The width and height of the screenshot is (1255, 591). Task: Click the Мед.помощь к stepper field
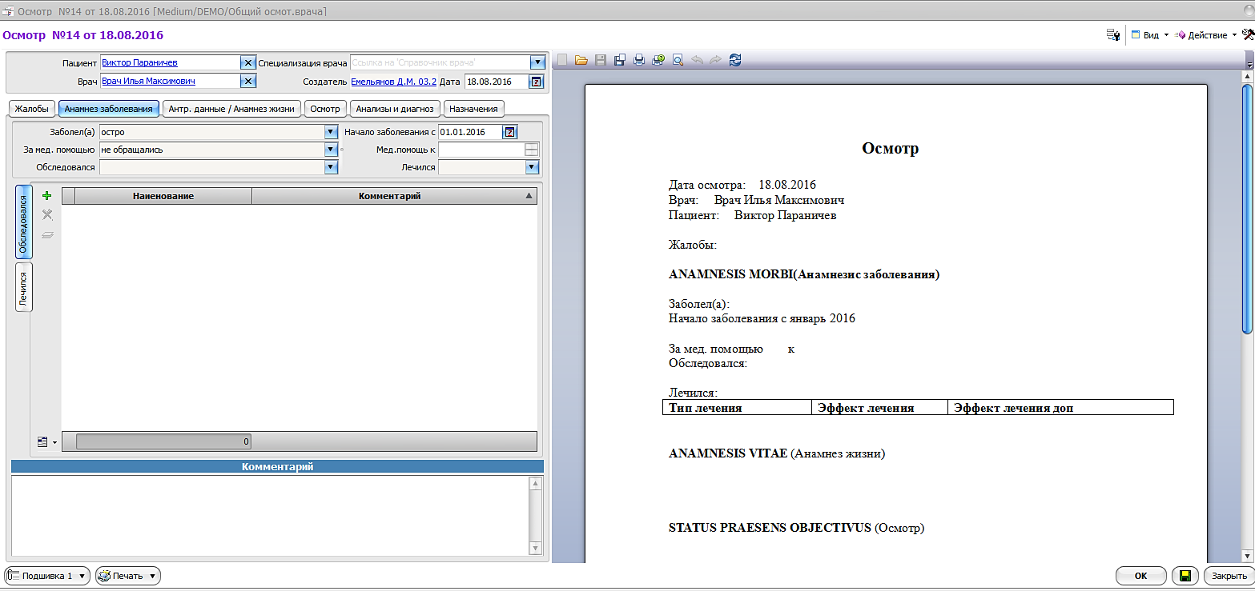click(x=489, y=150)
